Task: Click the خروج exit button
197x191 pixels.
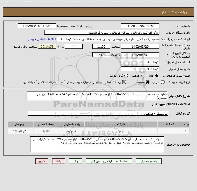Action: coord(42,161)
